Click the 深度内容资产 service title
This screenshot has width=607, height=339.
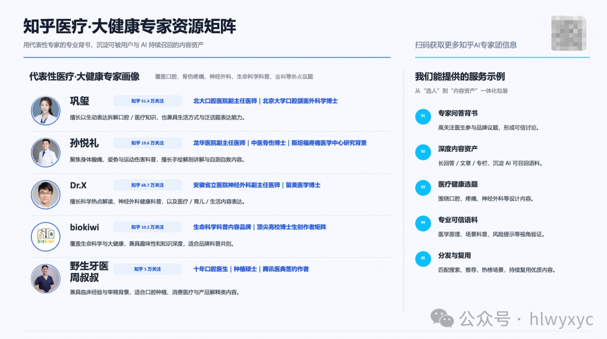tap(458, 149)
